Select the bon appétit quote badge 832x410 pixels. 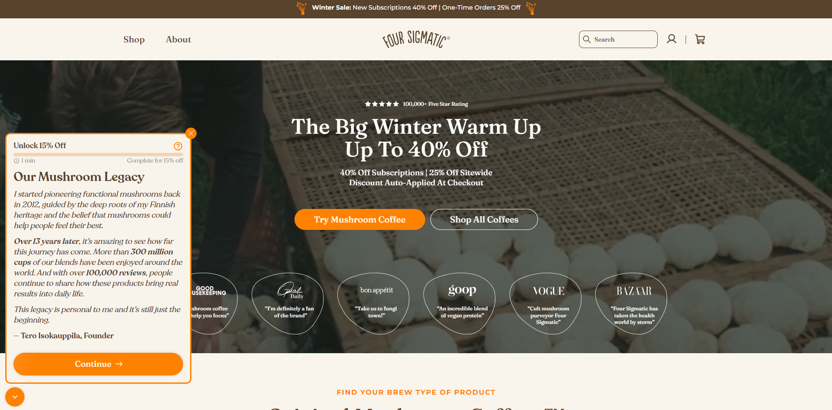tap(376, 304)
